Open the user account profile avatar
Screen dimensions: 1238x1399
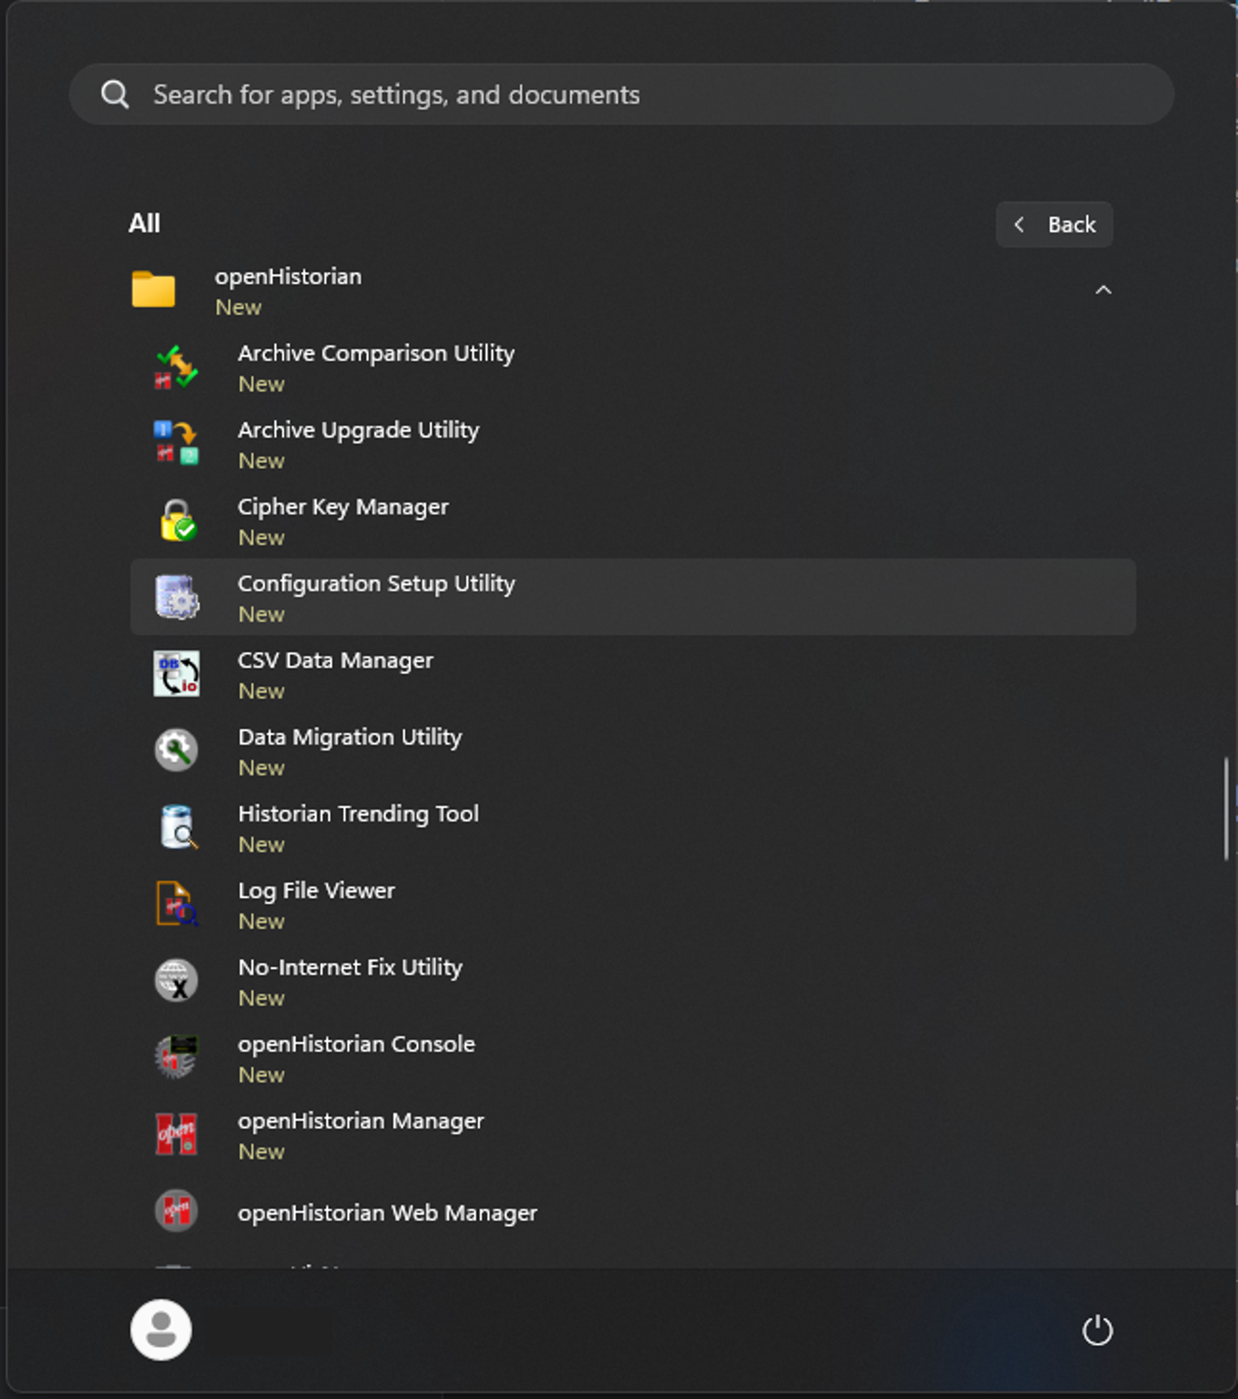162,1330
